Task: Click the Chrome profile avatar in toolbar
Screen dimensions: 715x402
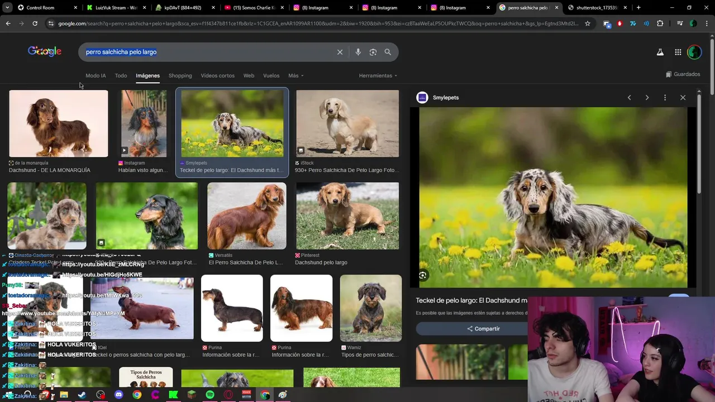Action: [x=693, y=23]
